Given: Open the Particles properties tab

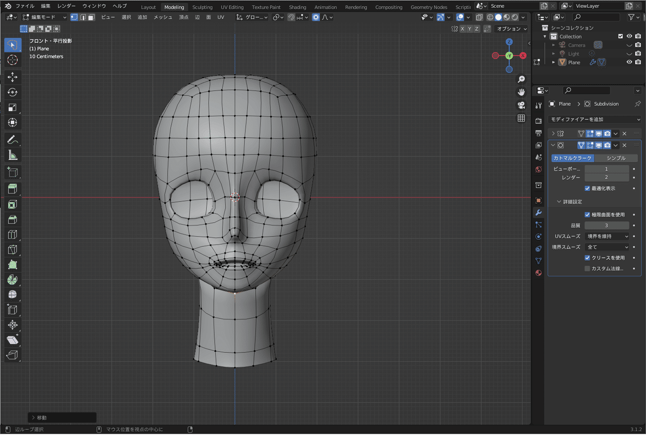Looking at the screenshot, I should [x=538, y=224].
